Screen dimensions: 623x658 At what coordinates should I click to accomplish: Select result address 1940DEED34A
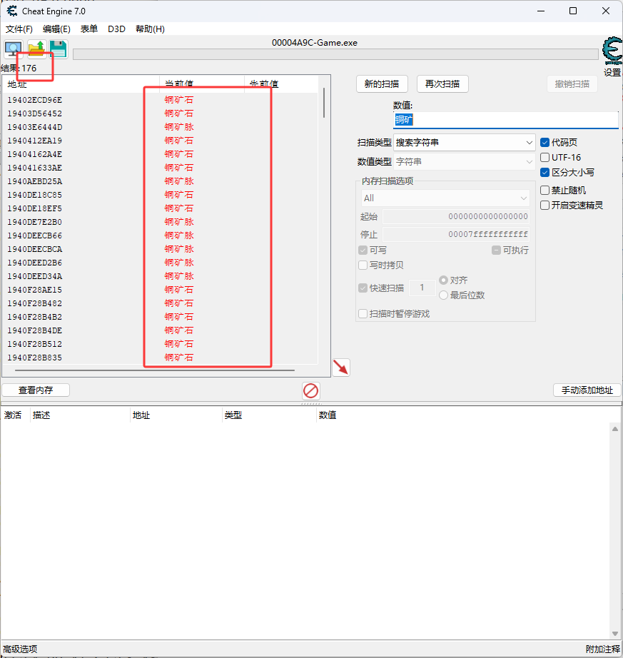tap(34, 276)
